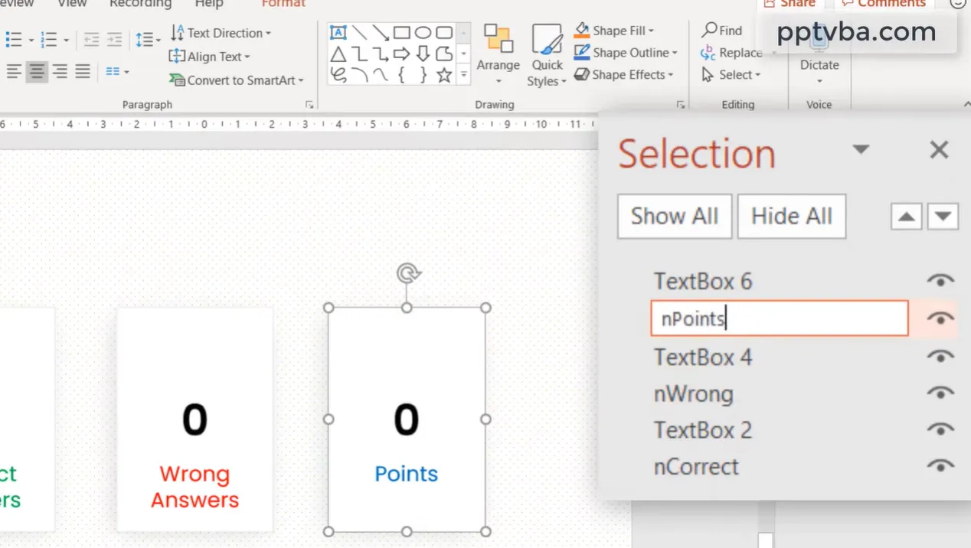
Task: Pick the five-point star shape
Action: (x=444, y=75)
